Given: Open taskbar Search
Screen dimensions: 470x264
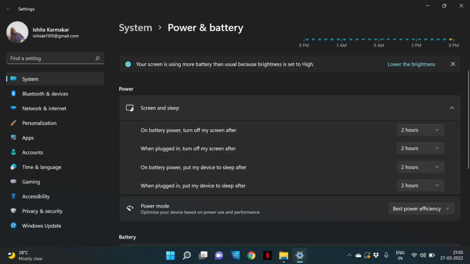Looking at the screenshot, I should (x=186, y=255).
